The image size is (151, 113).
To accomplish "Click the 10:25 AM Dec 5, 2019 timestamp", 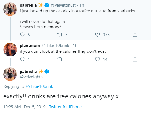I will (24, 107).
